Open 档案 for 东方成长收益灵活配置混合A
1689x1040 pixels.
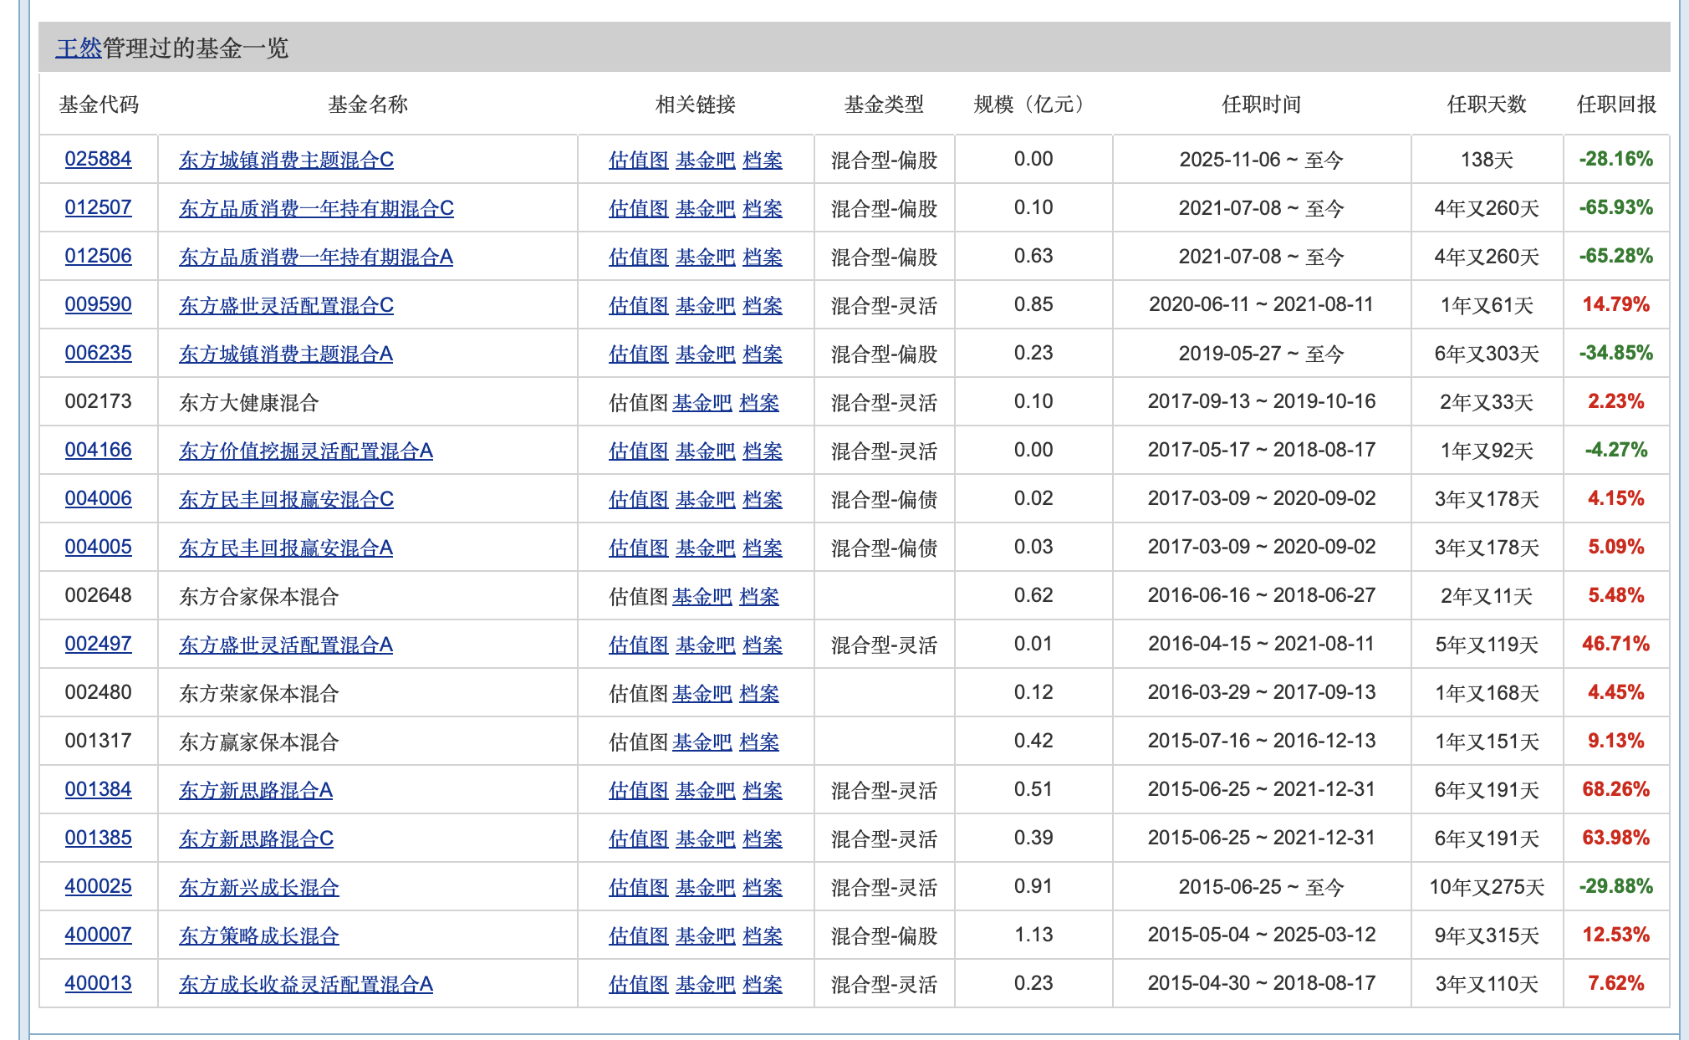pyautogui.click(x=762, y=984)
